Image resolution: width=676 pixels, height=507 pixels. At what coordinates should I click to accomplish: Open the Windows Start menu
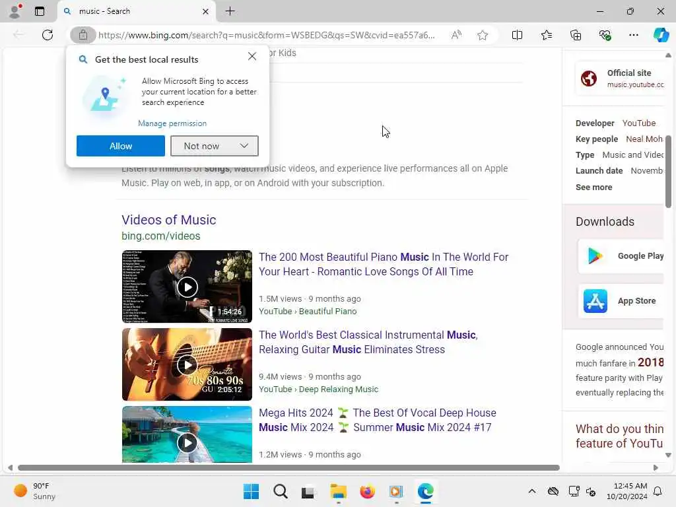pos(251,491)
